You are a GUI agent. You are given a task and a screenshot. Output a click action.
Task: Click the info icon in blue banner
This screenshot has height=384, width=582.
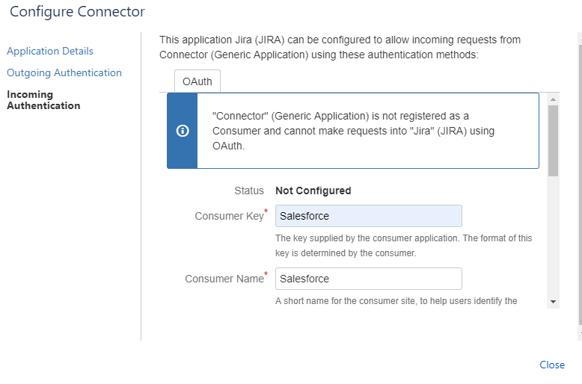183,131
